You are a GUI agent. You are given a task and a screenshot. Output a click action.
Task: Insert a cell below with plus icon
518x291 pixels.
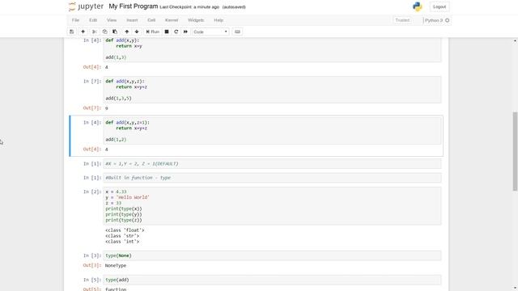pos(83,32)
